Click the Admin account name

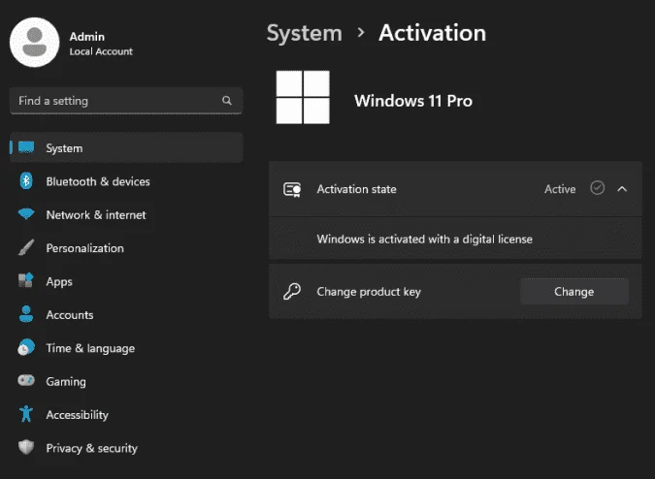tap(87, 37)
